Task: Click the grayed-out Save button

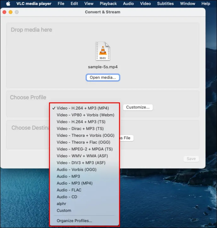Action: click(x=191, y=158)
